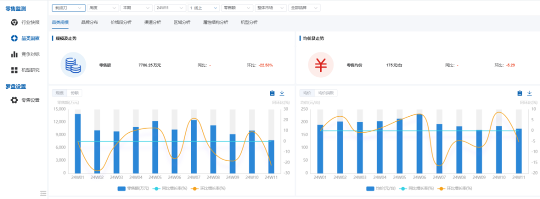Viewport: 540px width, 199px height.
Task: Click the 7786.25 万元 sales value
Action: pyautogui.click(x=150, y=65)
